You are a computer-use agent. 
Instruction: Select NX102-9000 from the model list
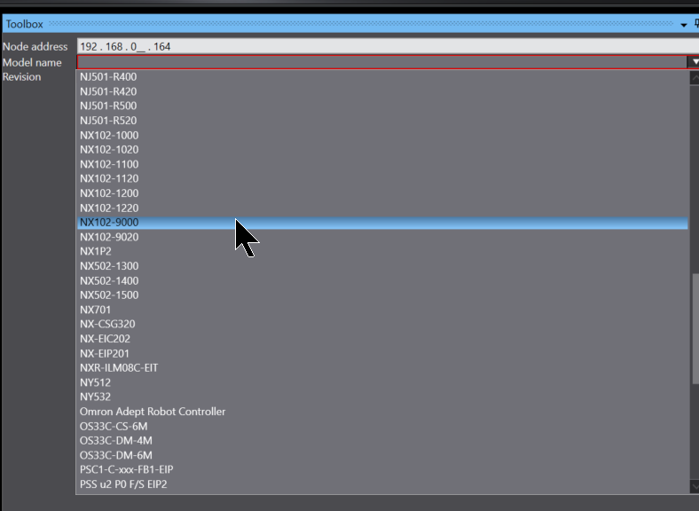pos(109,223)
